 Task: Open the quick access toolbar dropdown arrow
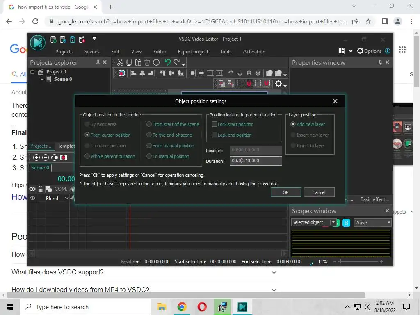click(x=94, y=39)
